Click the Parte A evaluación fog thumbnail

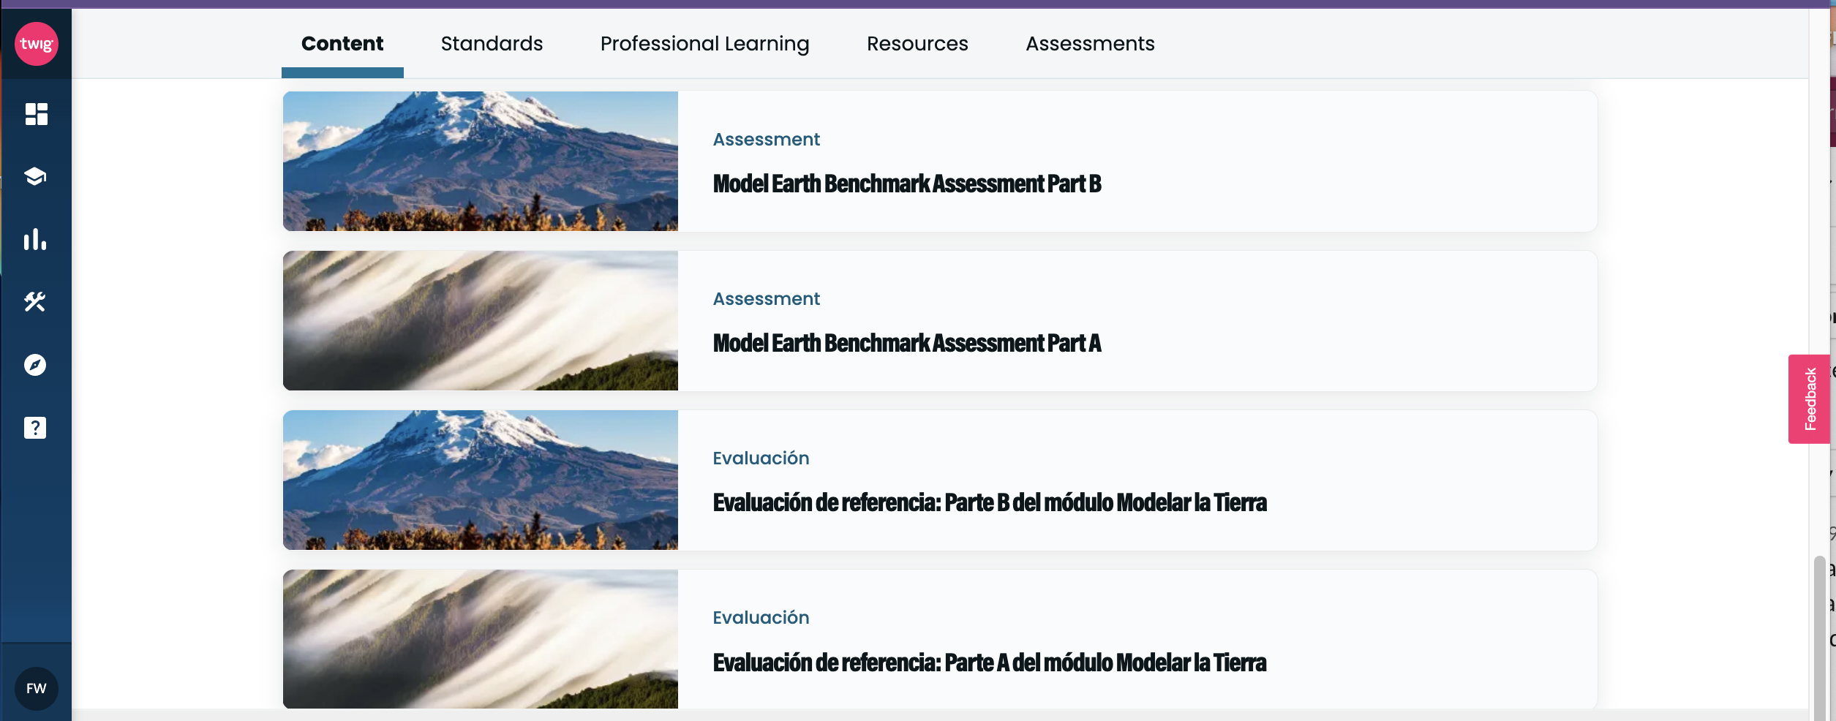481,639
